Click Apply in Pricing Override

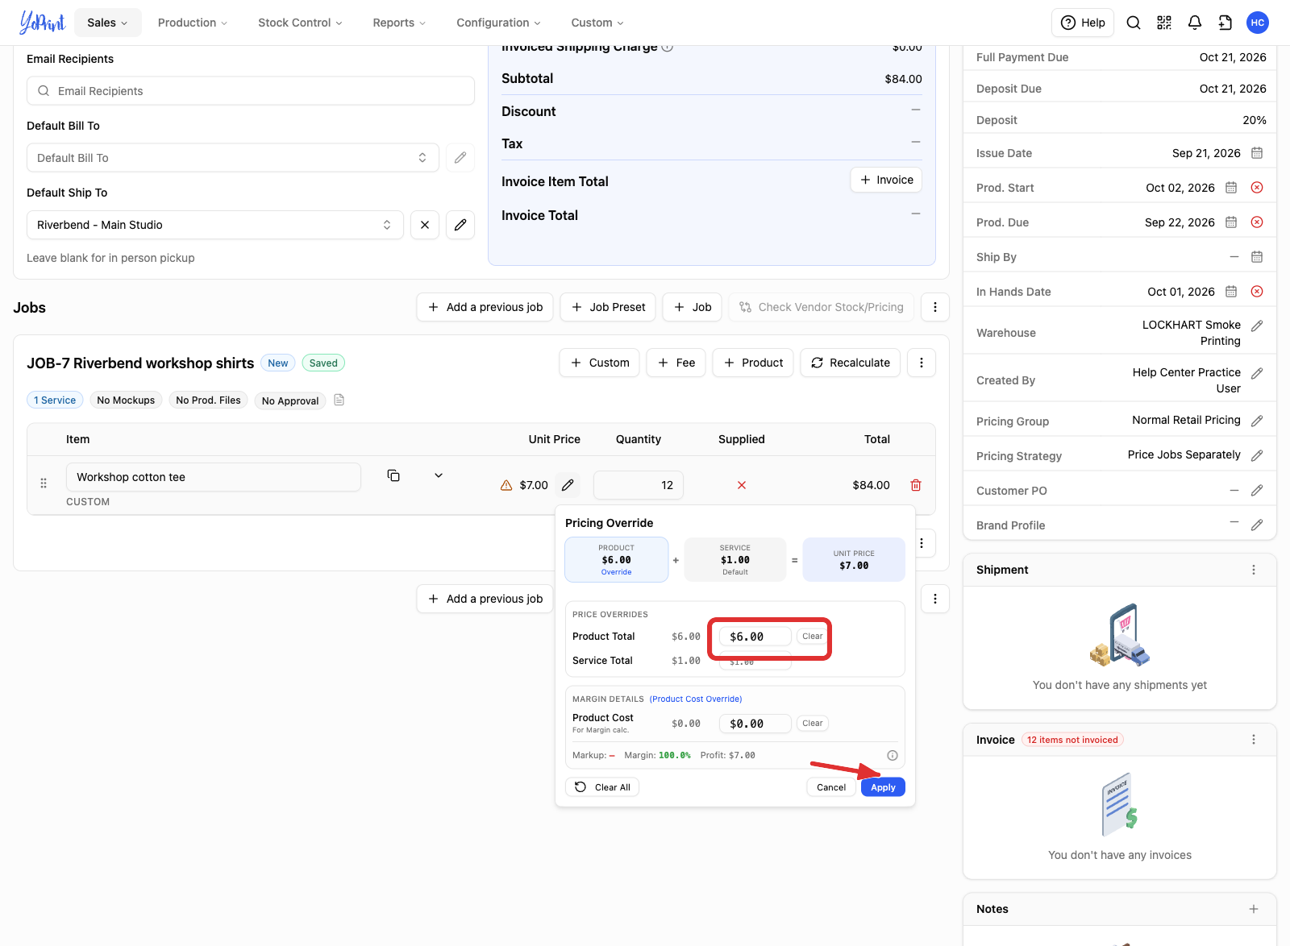pyautogui.click(x=883, y=787)
